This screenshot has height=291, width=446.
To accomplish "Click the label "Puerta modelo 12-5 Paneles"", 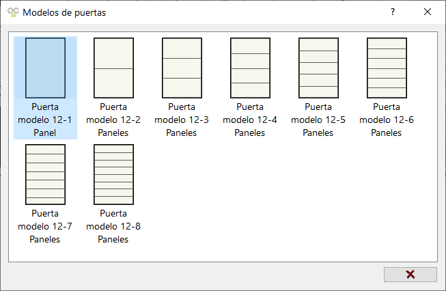I will click(318, 120).
